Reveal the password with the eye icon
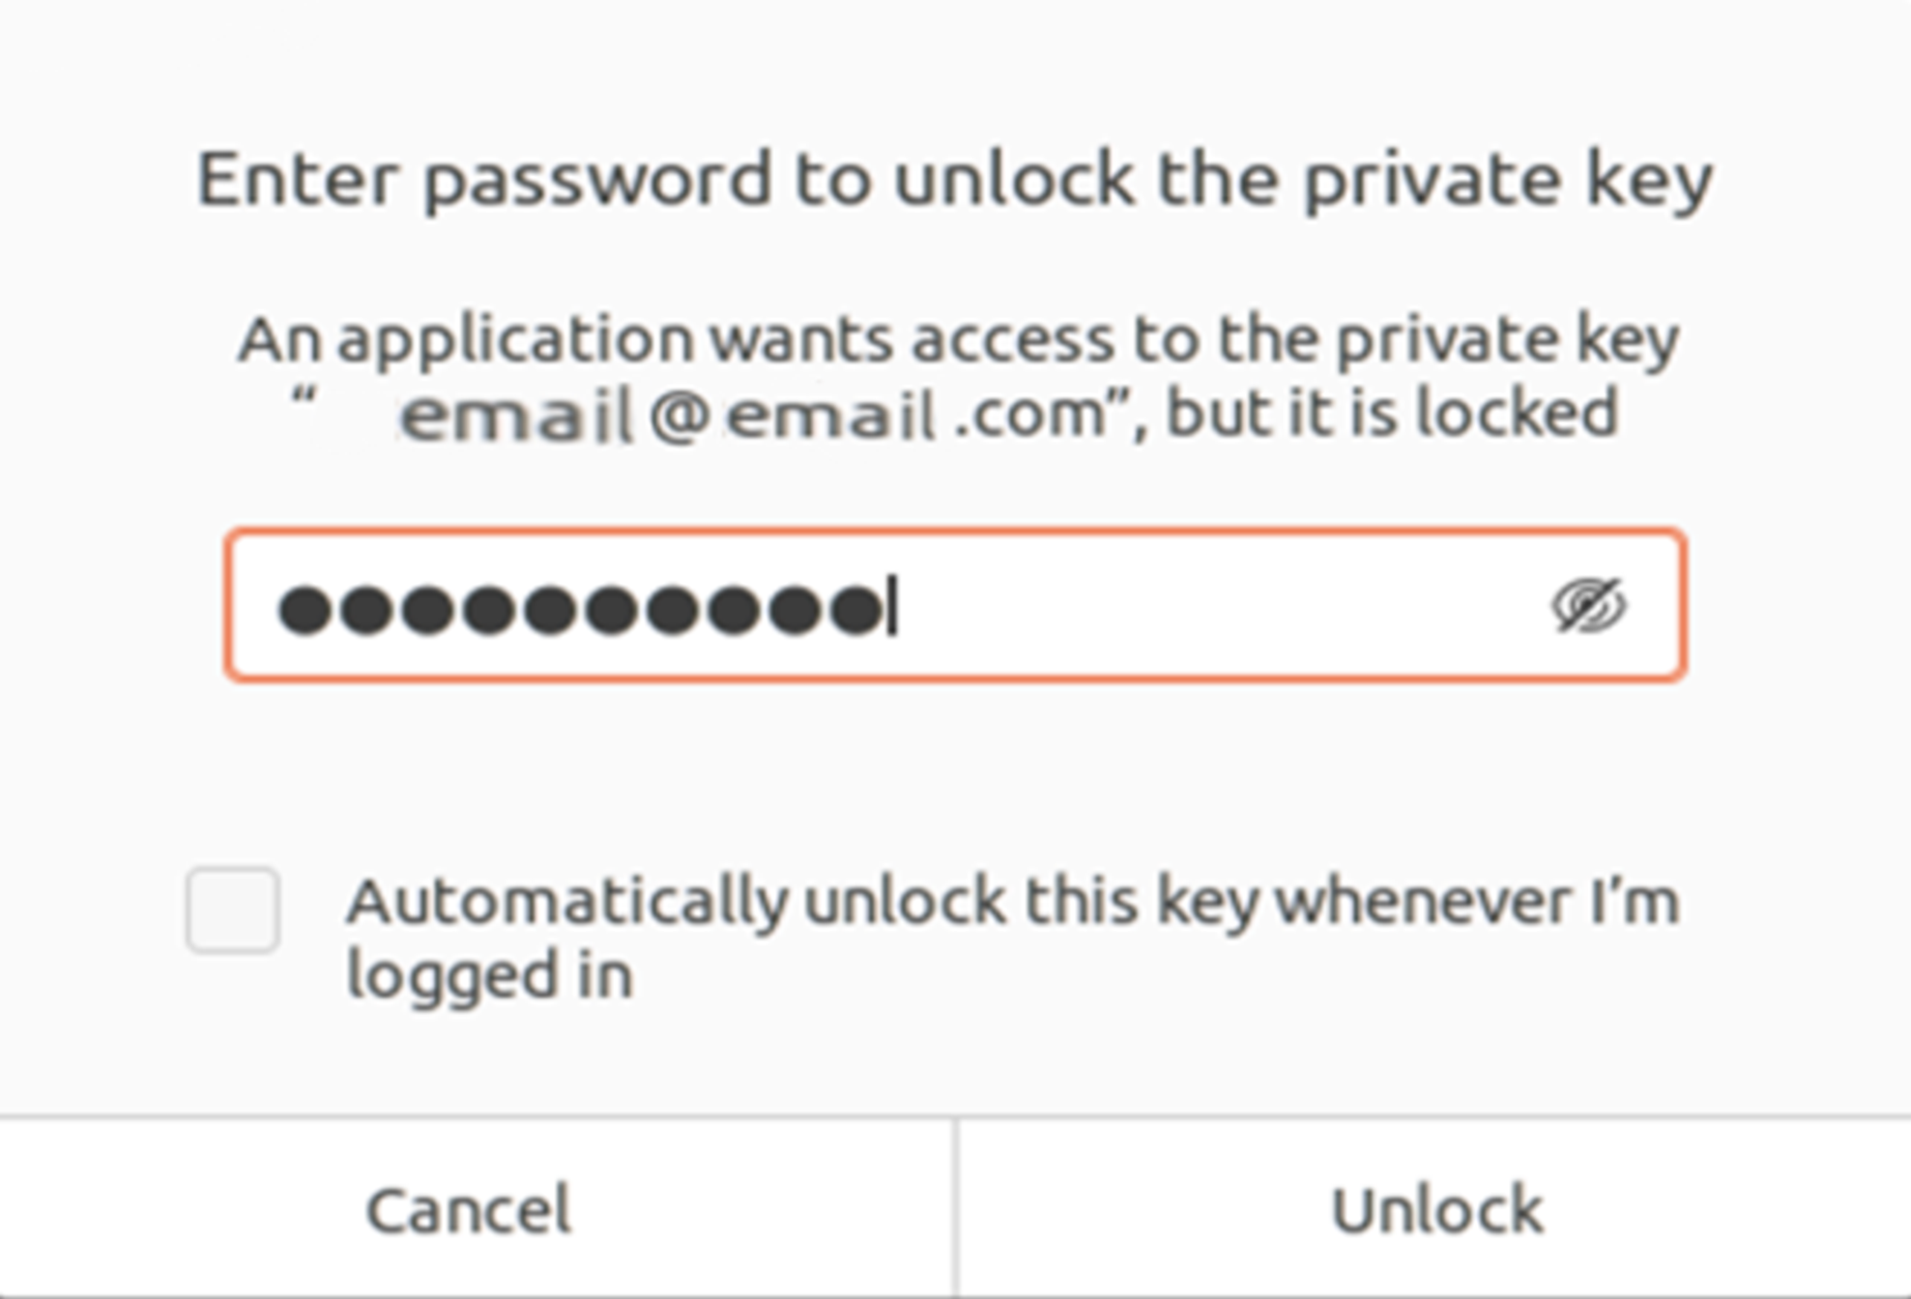The image size is (1911, 1299). coord(1588,607)
